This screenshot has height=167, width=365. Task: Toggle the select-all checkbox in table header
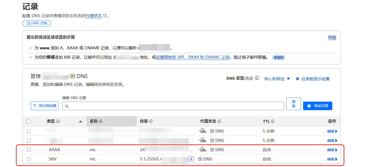pos(29,121)
